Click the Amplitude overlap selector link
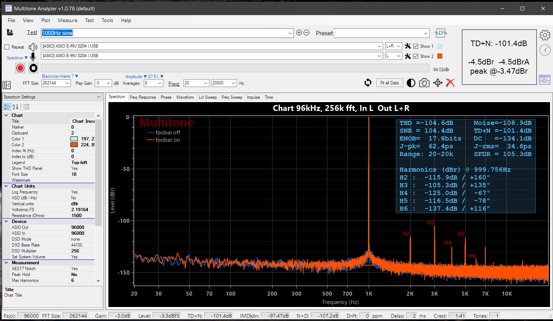 136,77
